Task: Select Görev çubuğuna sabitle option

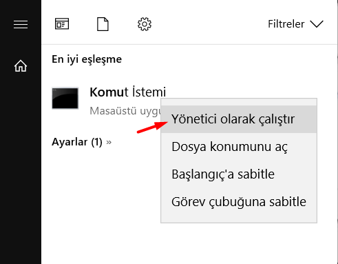Action: [x=239, y=202]
